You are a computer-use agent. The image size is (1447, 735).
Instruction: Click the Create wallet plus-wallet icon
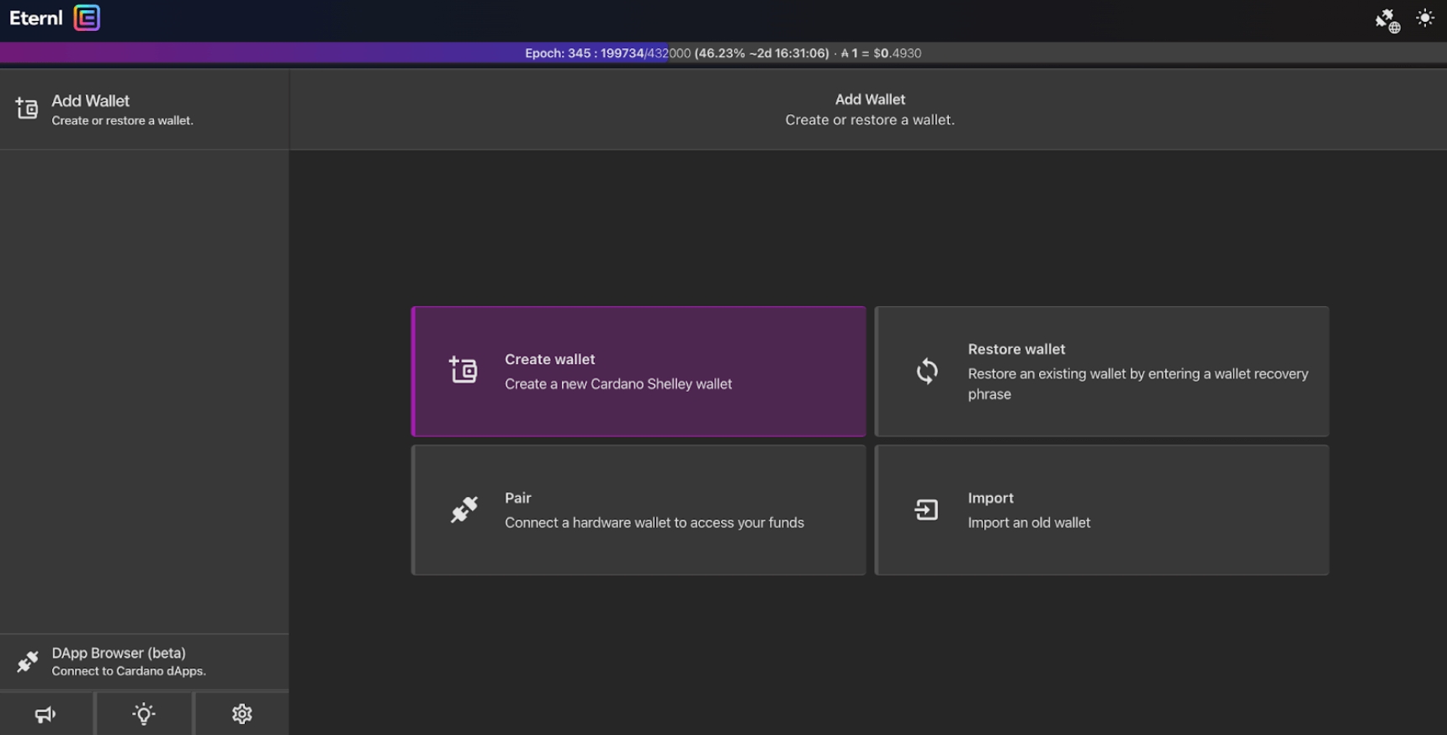click(x=463, y=370)
